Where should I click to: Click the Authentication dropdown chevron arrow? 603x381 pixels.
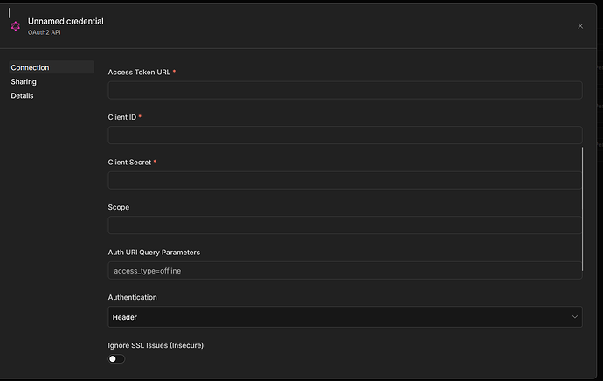click(574, 316)
